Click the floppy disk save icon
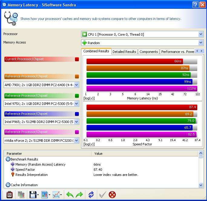Screen dimensions: 207x201 tap(33, 195)
